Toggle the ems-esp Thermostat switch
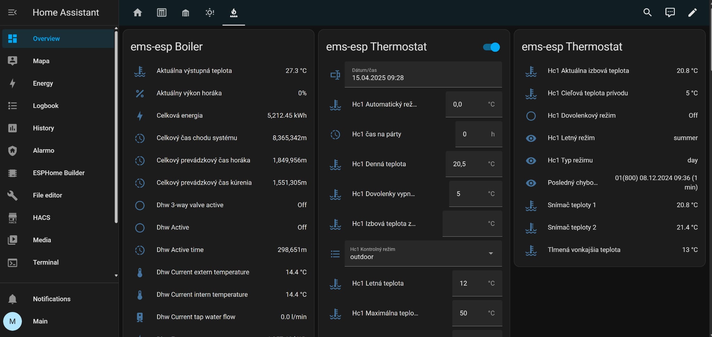 tap(491, 47)
